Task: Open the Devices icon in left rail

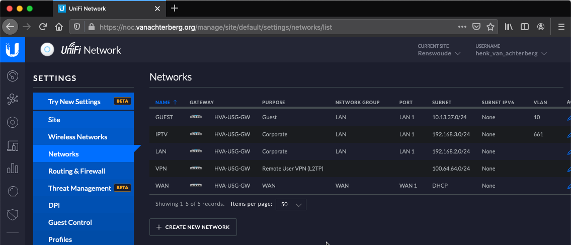Action: [13, 122]
